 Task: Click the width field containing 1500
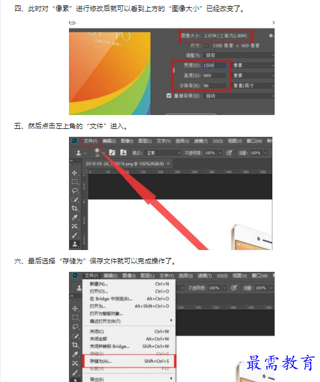(x=215, y=65)
